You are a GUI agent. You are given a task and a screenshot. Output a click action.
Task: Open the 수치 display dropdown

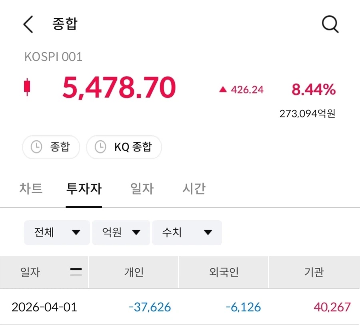click(x=187, y=232)
